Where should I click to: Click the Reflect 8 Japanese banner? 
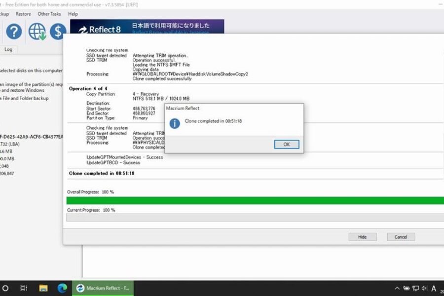pos(147,27)
